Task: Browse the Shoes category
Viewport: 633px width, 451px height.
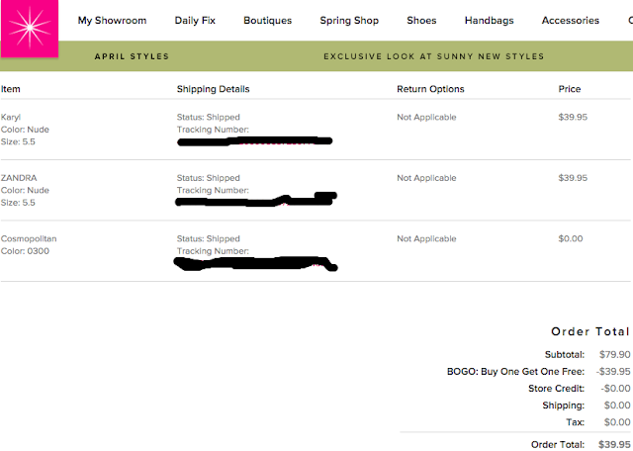Action: click(x=421, y=20)
